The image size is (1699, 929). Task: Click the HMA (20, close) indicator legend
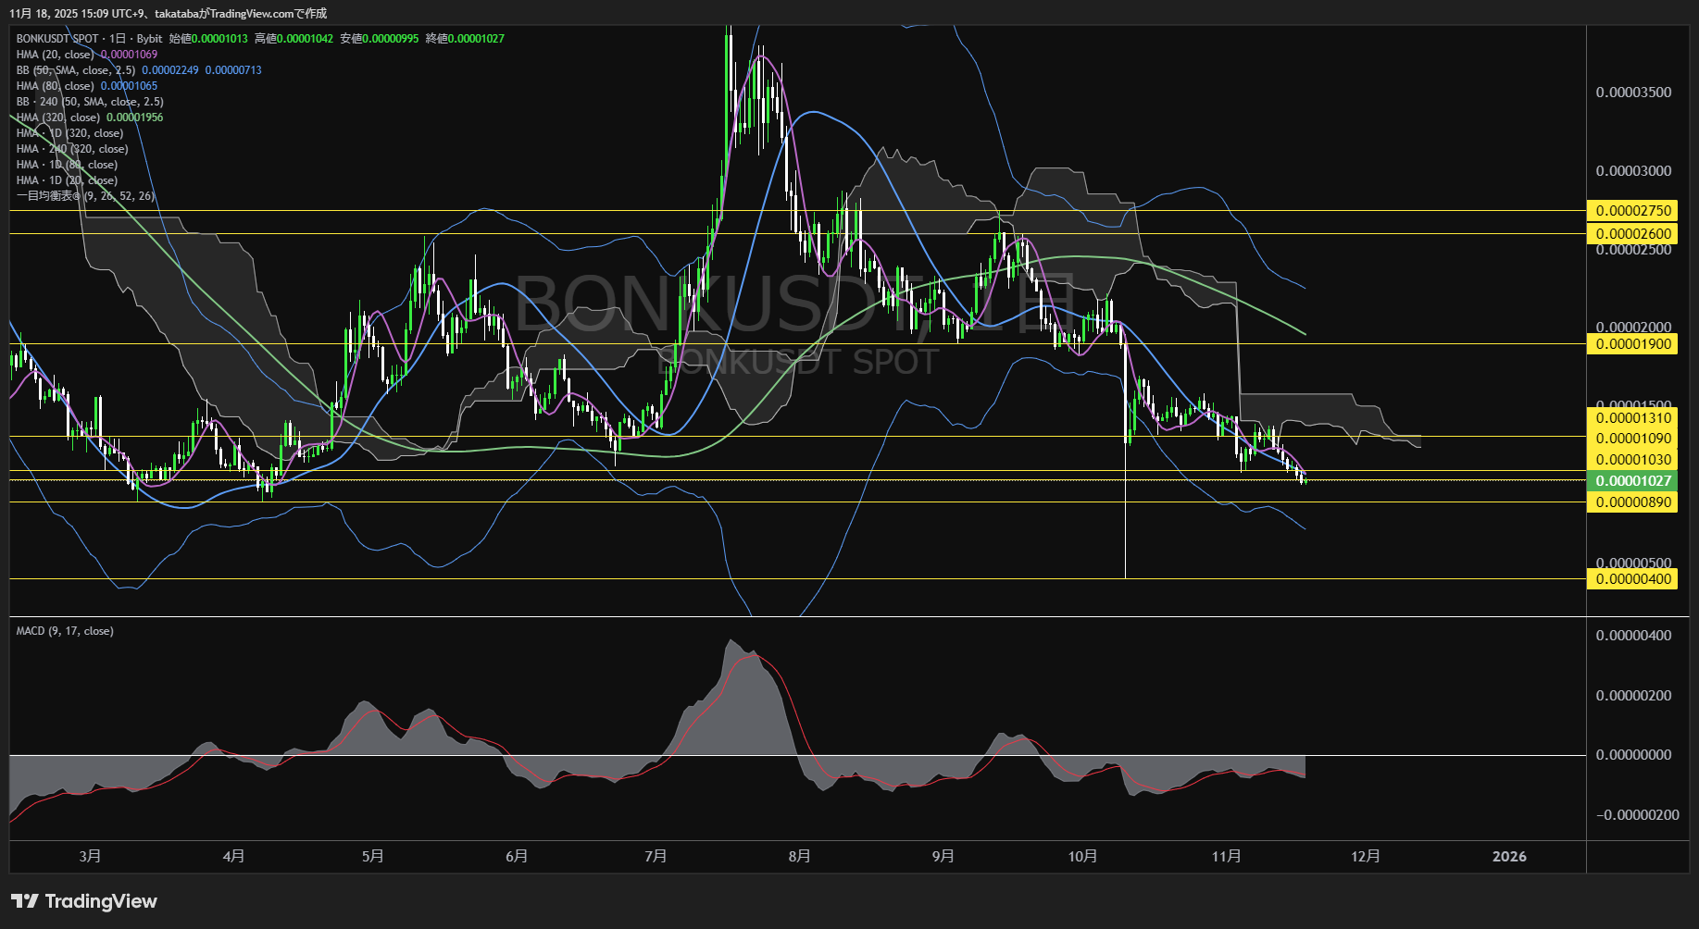tap(55, 55)
